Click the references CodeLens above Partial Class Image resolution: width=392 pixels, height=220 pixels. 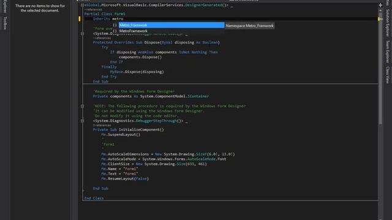(93, 10)
